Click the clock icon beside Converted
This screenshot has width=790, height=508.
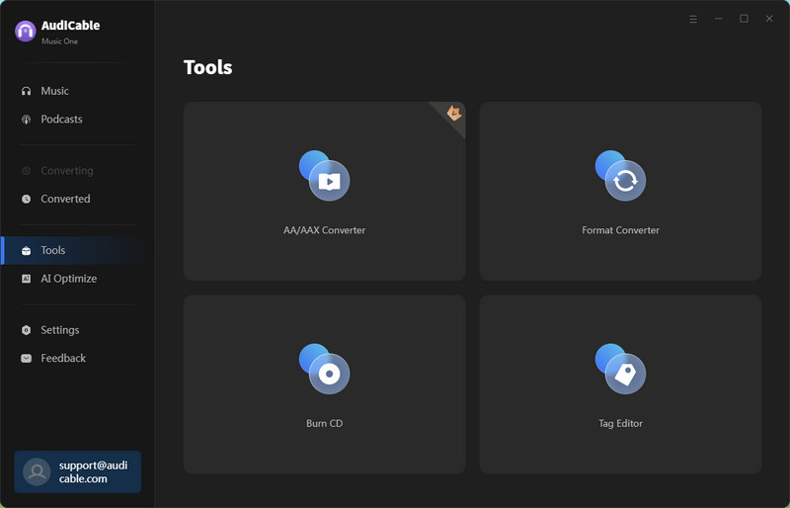click(27, 199)
